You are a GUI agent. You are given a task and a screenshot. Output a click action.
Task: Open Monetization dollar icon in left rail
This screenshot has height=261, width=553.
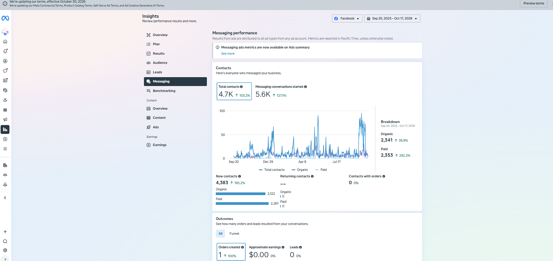[x=5, y=139]
